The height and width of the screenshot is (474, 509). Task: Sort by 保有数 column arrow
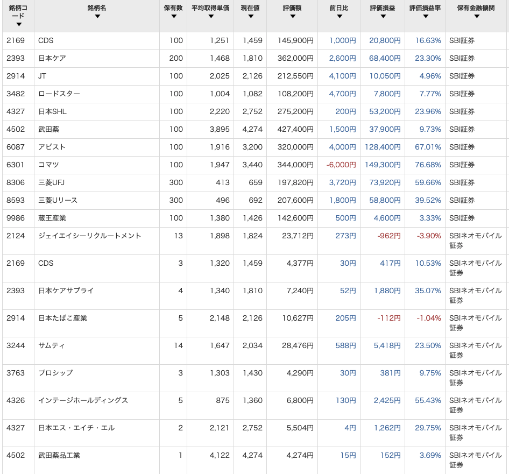pos(174,16)
